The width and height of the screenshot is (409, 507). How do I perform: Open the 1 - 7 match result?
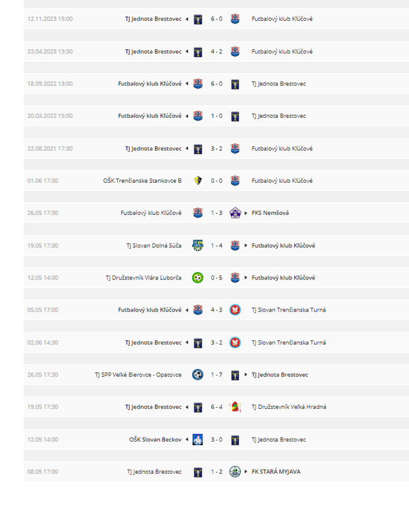(x=216, y=375)
